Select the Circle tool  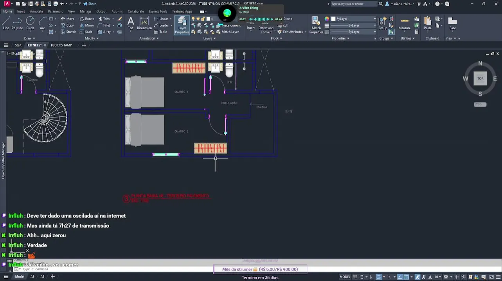pyautogui.click(x=30, y=23)
